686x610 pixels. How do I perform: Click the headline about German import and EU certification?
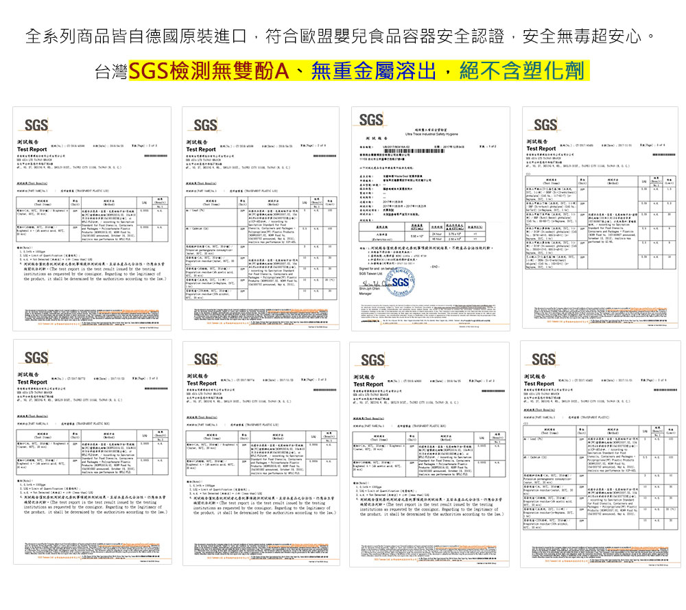coord(341,36)
